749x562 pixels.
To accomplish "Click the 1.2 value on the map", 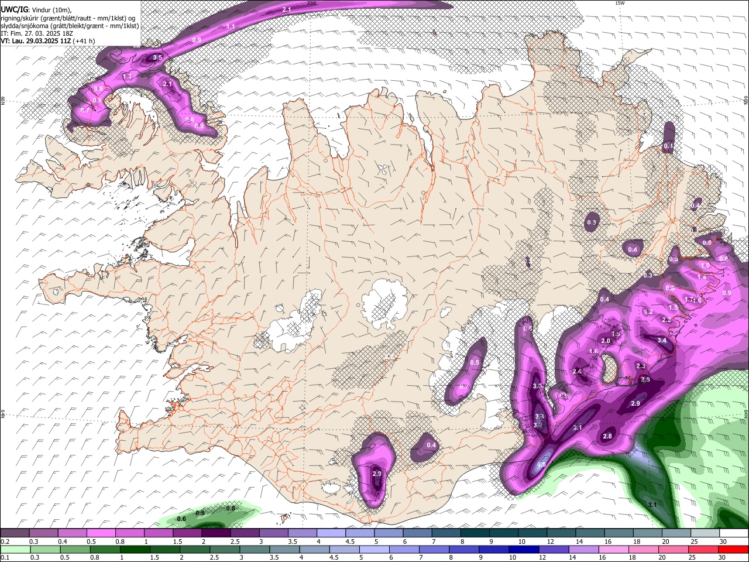I will pos(648,312).
